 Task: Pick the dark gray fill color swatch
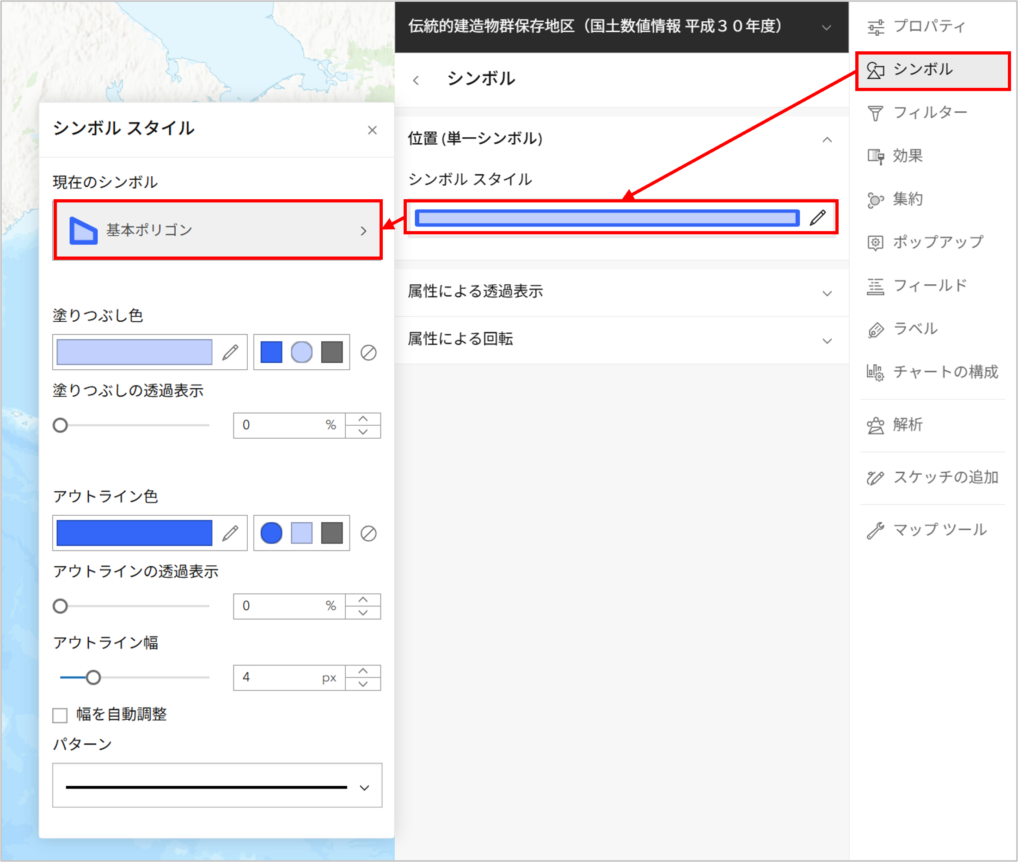[332, 352]
